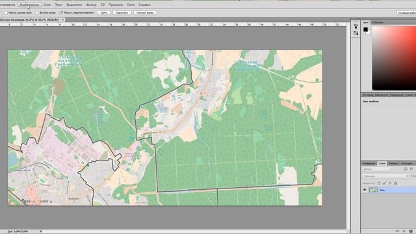
Task: Close the open JPG document tab
Action: (63, 19)
